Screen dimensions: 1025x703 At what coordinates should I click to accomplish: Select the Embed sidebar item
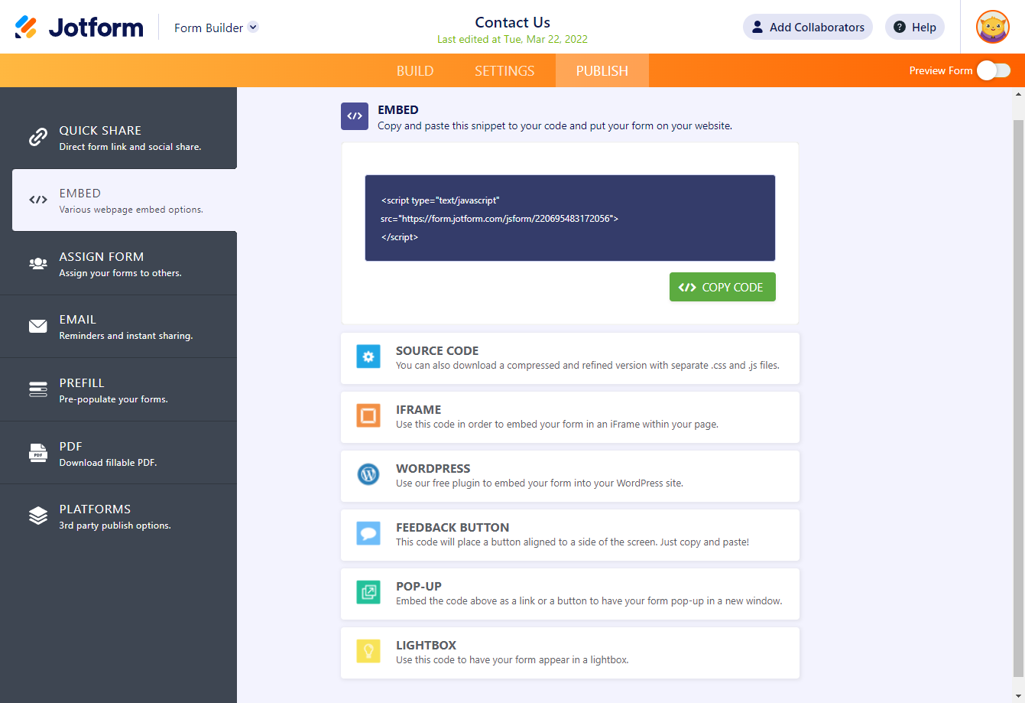tap(125, 200)
